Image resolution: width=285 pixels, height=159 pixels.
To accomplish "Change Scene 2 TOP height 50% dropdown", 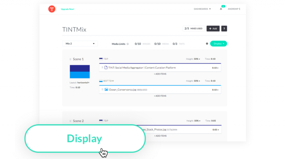I will pos(197,121).
